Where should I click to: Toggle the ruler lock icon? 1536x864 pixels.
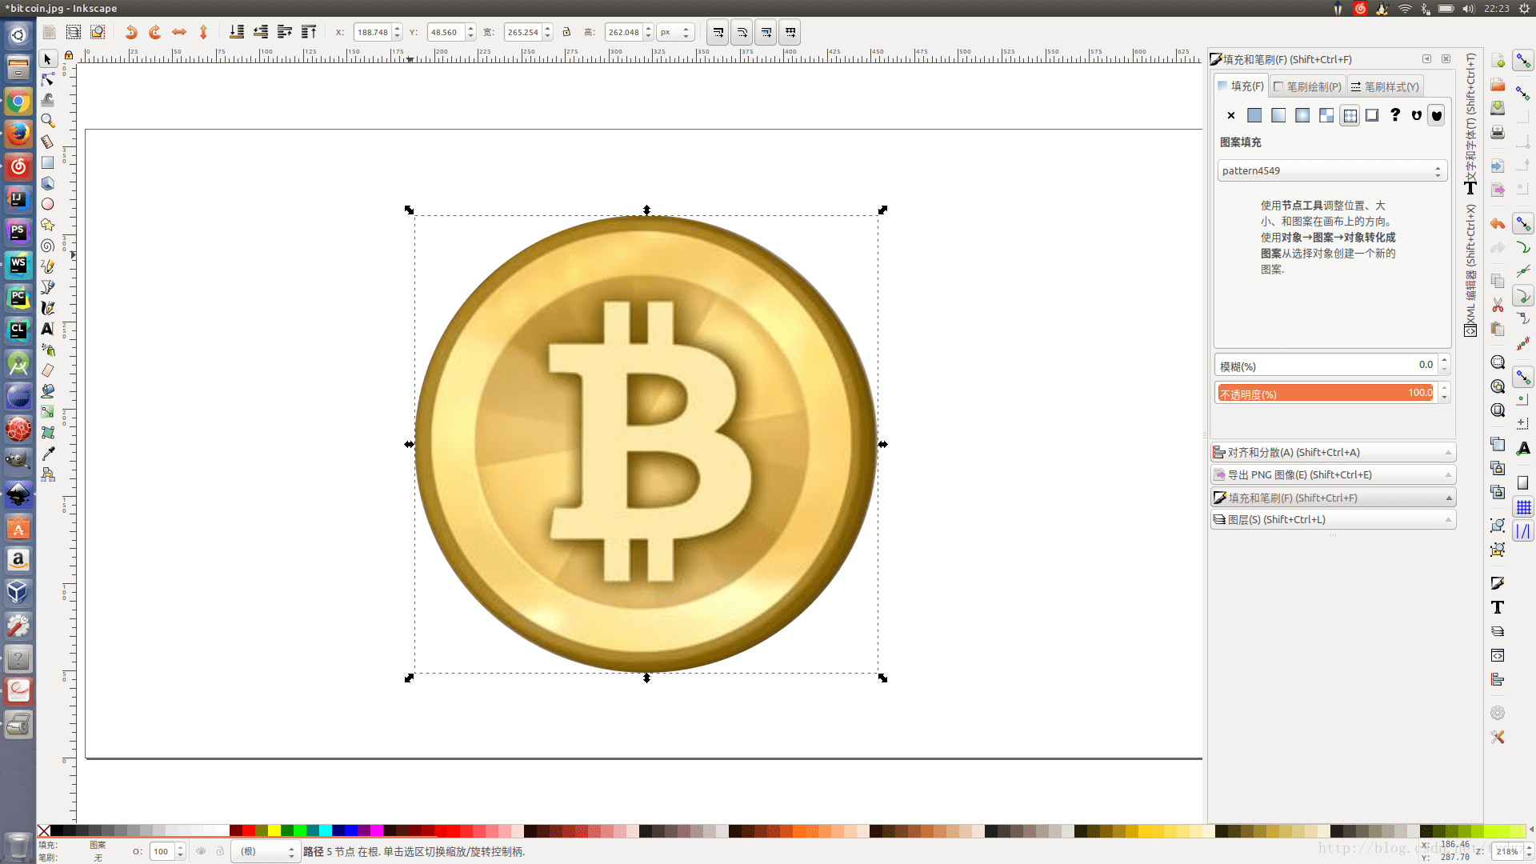(69, 55)
